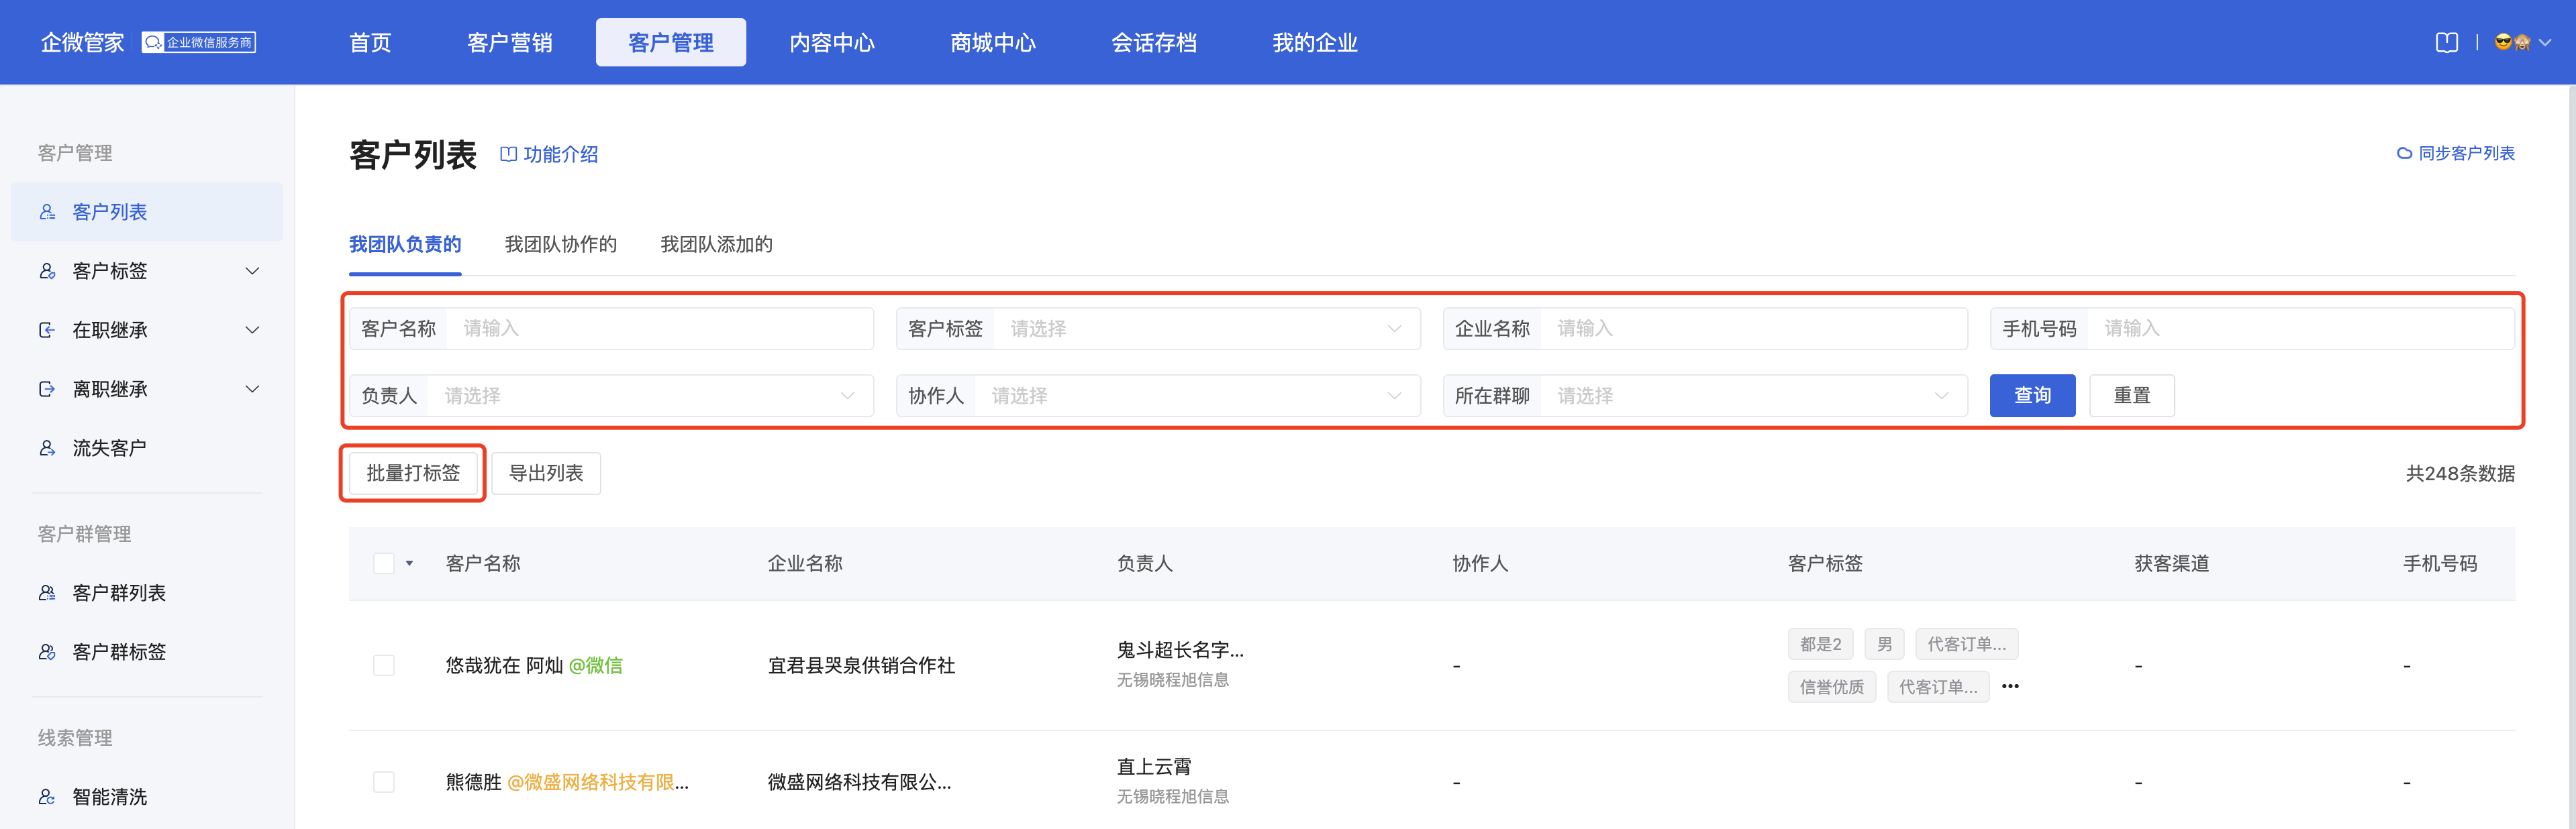Click the book icon beside 功能介绍
The width and height of the screenshot is (2576, 829).
(508, 154)
